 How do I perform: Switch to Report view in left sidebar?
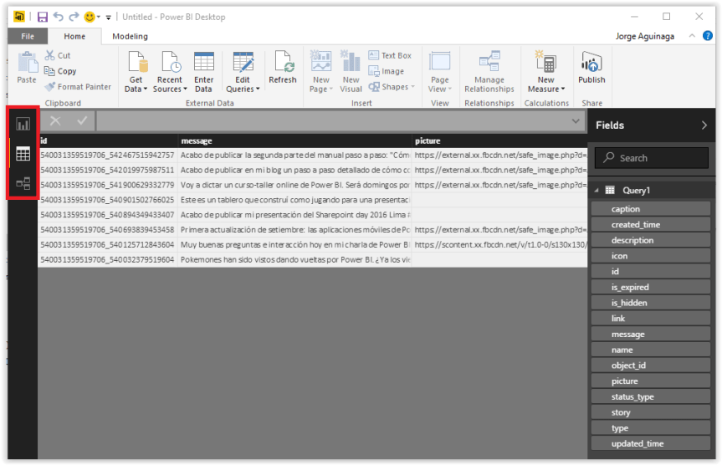pos(23,124)
